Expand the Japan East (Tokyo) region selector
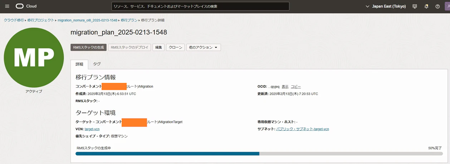Viewport: 450px width, 164px height. coord(386,6)
